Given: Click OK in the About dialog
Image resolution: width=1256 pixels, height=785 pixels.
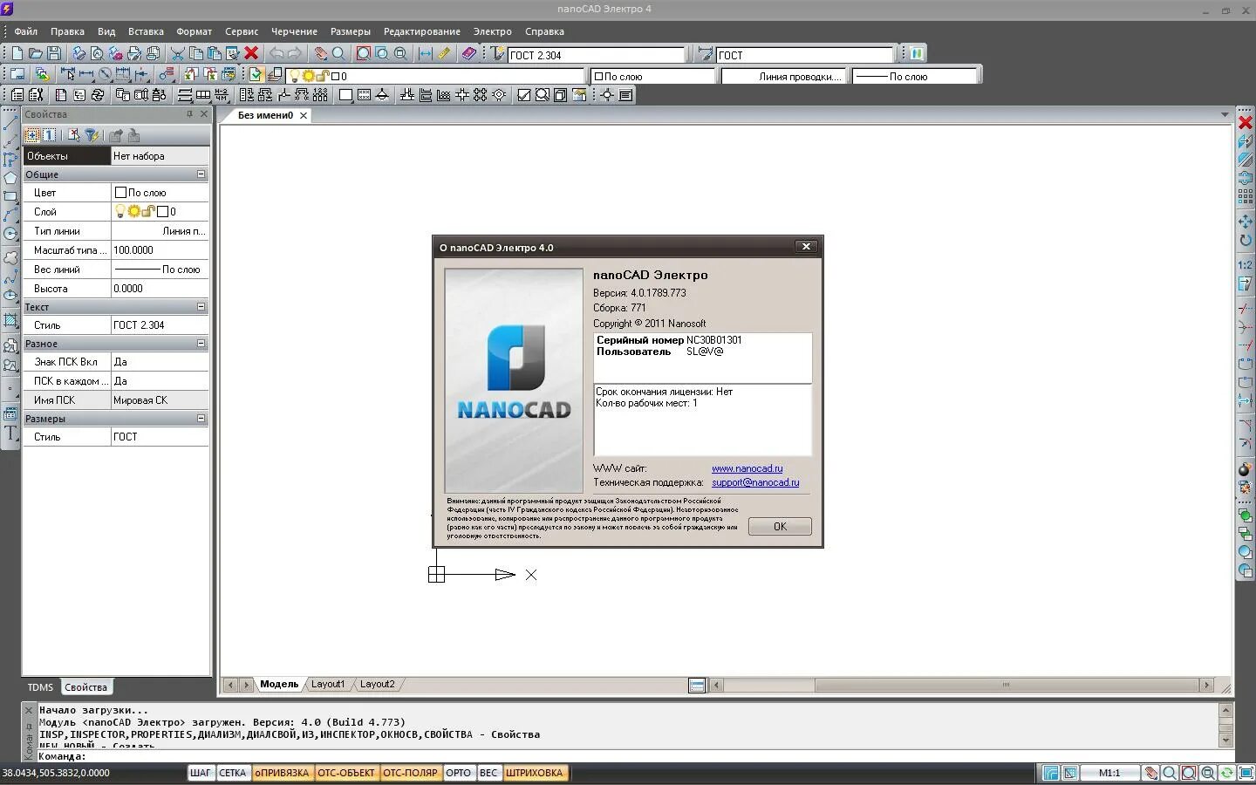Looking at the screenshot, I should (x=780, y=527).
